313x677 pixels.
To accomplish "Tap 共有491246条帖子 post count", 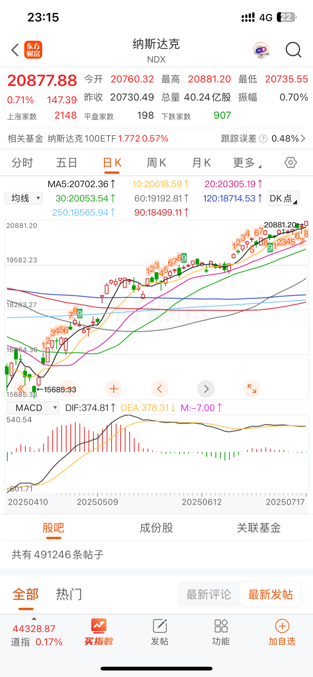I will [x=57, y=554].
